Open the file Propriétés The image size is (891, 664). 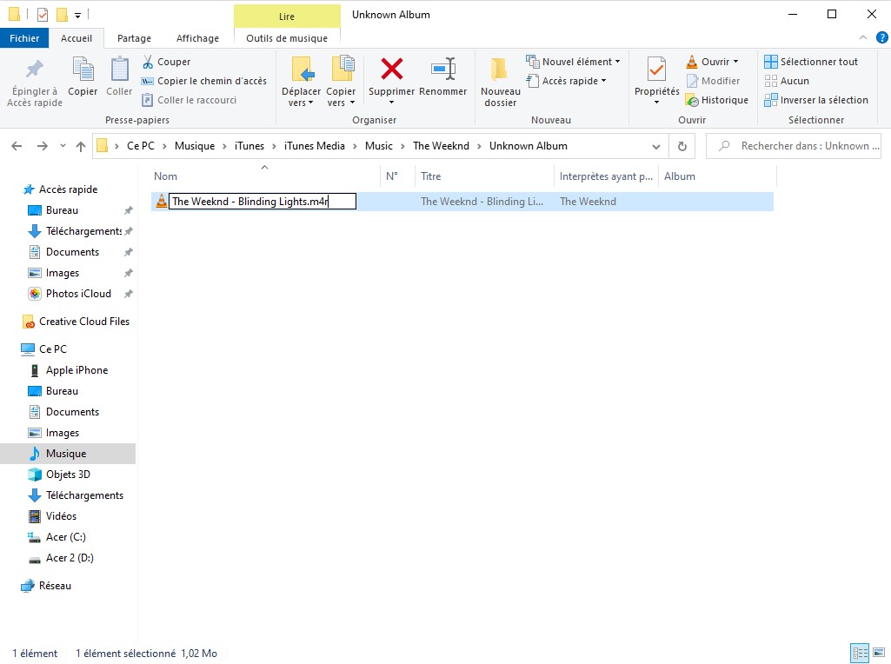click(x=657, y=81)
